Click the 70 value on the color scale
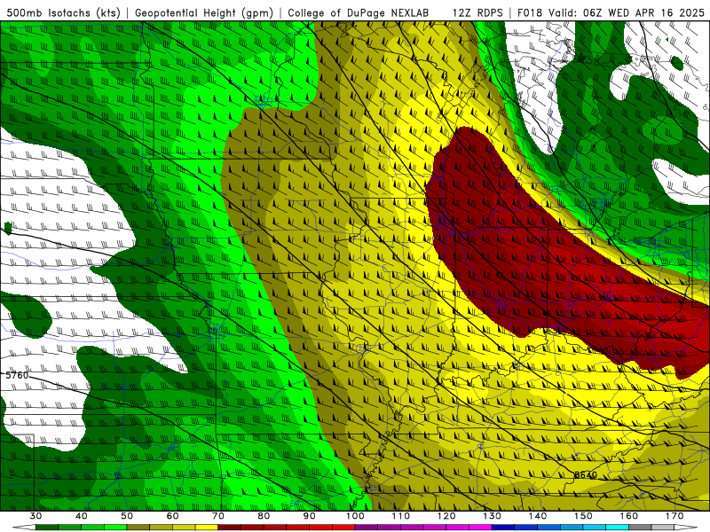This screenshot has height=532, width=710. coord(218,516)
